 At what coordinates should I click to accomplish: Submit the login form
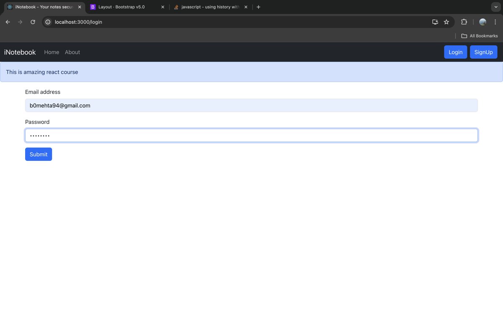[x=39, y=154]
